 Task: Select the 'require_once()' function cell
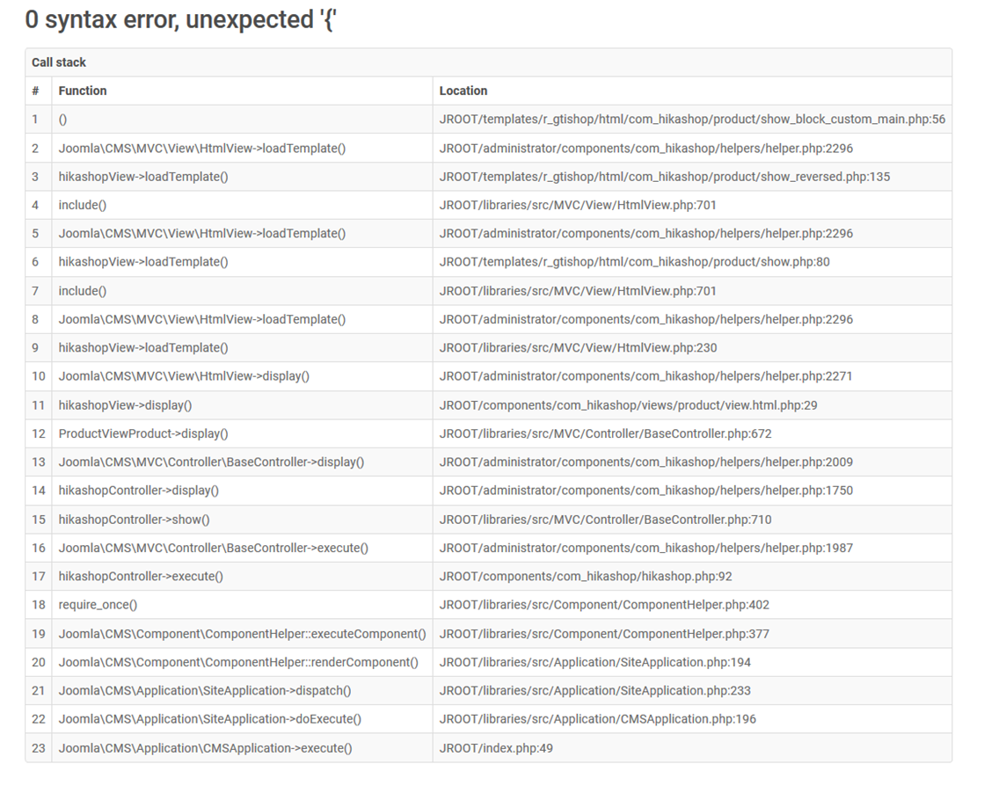click(x=98, y=605)
